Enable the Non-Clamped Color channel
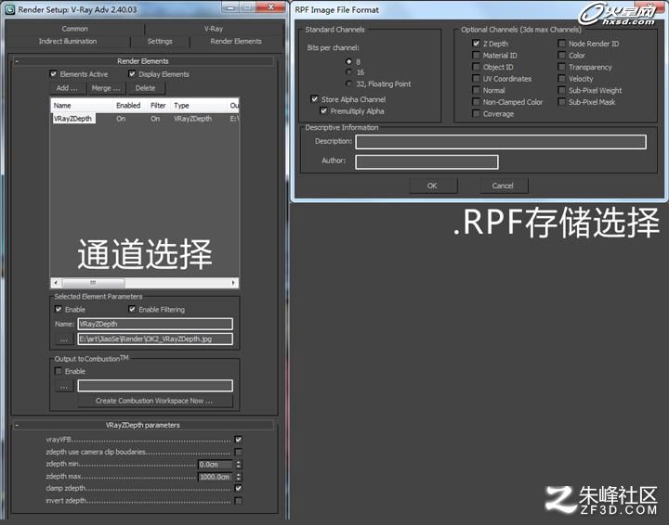Screen dimensions: 669x525 [x=476, y=102]
